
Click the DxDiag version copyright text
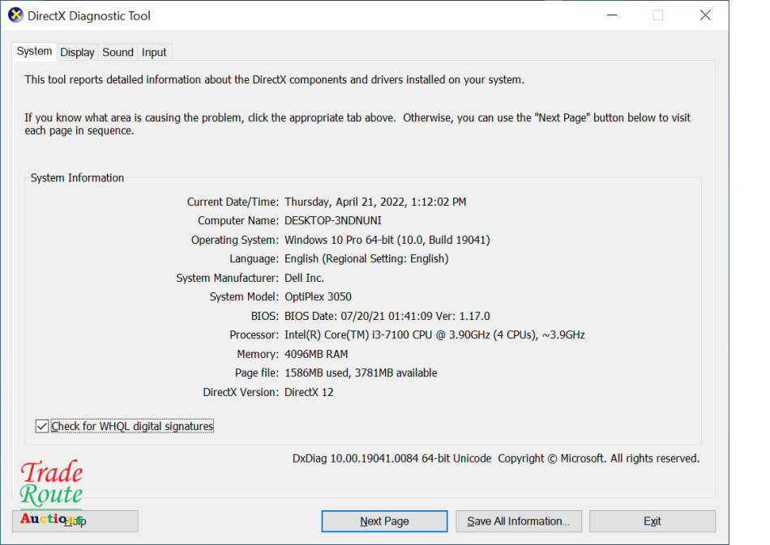[495, 458]
